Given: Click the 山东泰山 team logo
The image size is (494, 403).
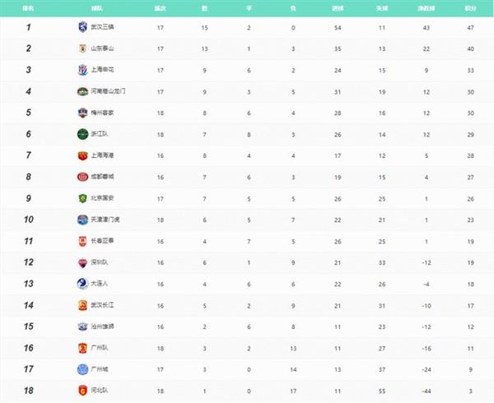Looking at the screenshot, I should coord(82,49).
